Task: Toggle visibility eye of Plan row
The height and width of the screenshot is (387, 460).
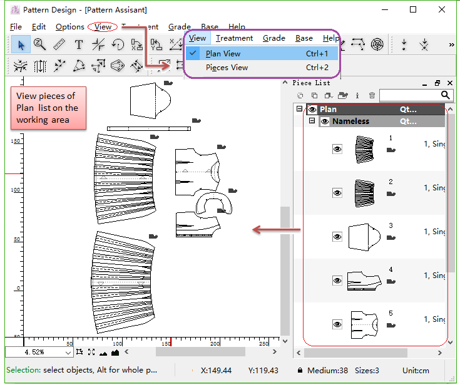Action: 312,109
